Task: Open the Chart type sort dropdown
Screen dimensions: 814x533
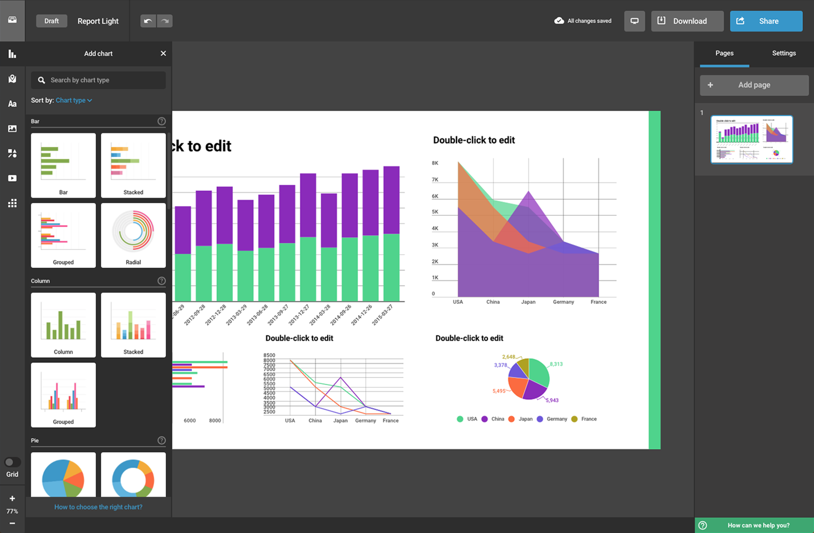Action: [x=73, y=100]
